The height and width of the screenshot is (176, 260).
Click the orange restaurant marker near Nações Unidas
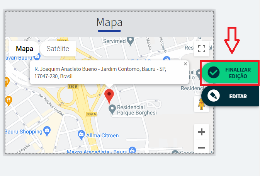coord(8,100)
